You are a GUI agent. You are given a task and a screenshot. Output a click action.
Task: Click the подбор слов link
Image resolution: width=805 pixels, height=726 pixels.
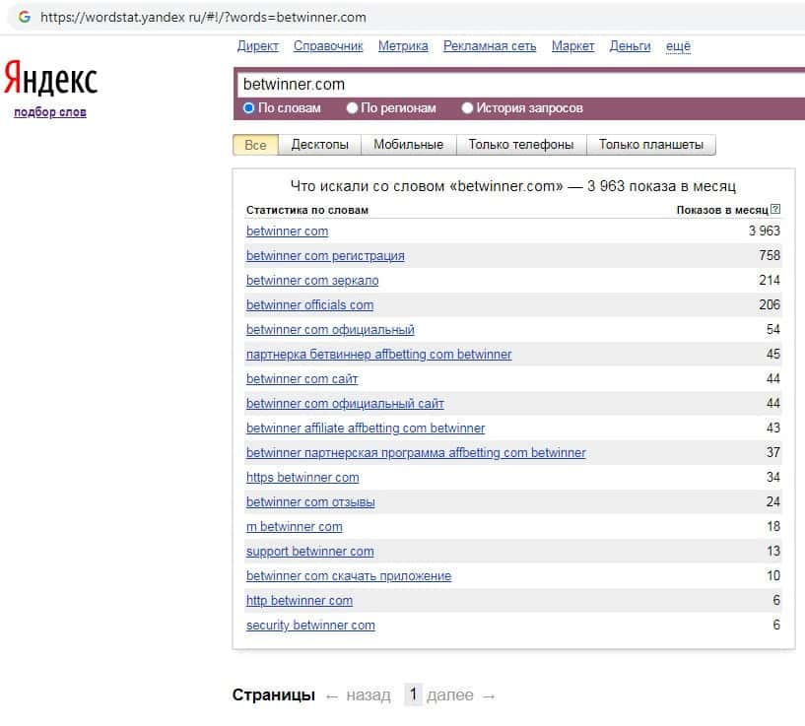coord(50,112)
